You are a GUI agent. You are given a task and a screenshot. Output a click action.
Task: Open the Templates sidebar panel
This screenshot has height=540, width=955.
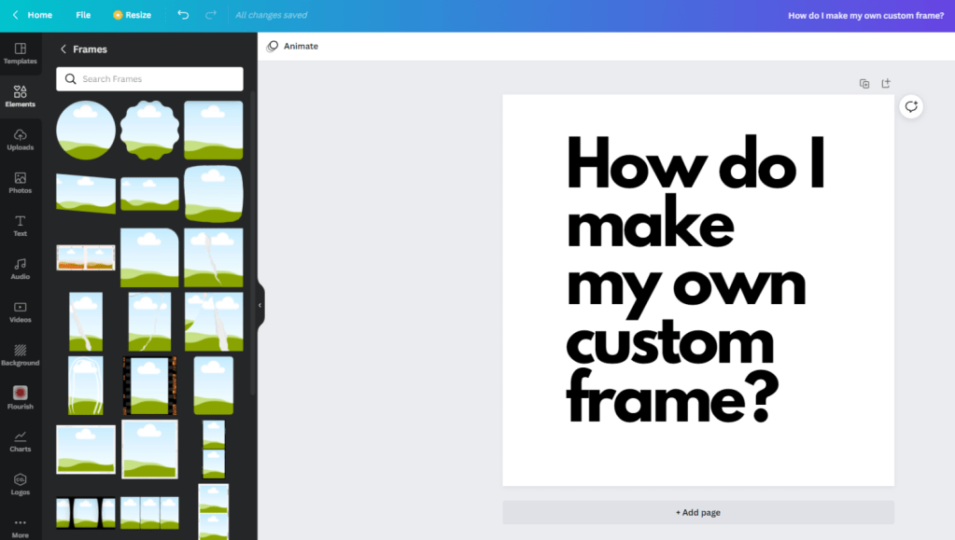[x=20, y=53]
